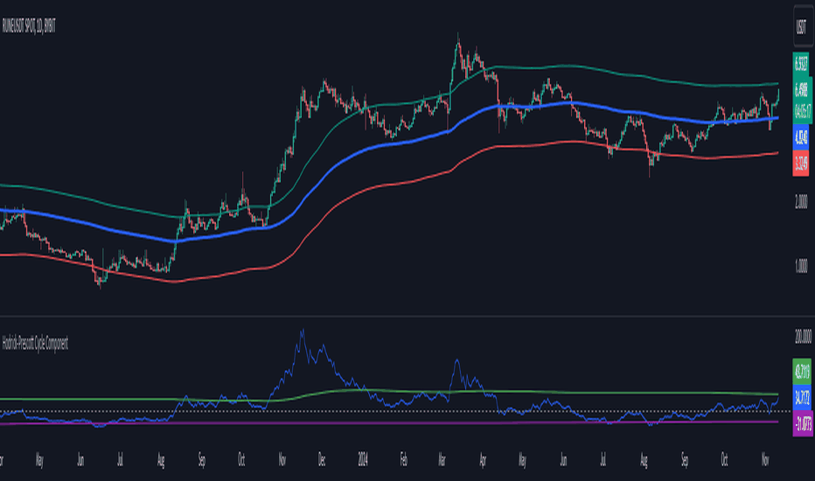The image size is (815, 481).
Task: Select the Hodrick-Prescott Cycle Component legend
Action: pos(35,344)
